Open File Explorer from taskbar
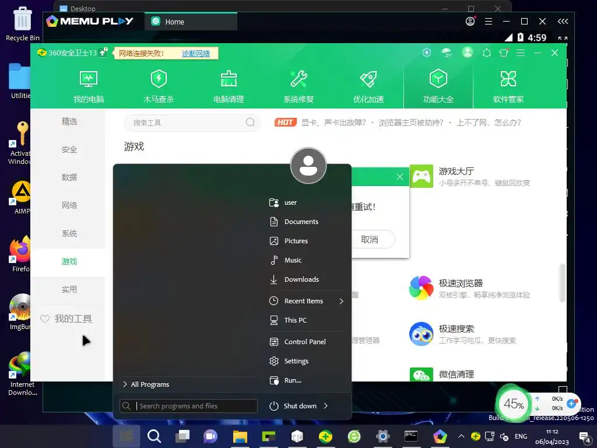Image resolution: width=597 pixels, height=448 pixels. click(x=240, y=436)
